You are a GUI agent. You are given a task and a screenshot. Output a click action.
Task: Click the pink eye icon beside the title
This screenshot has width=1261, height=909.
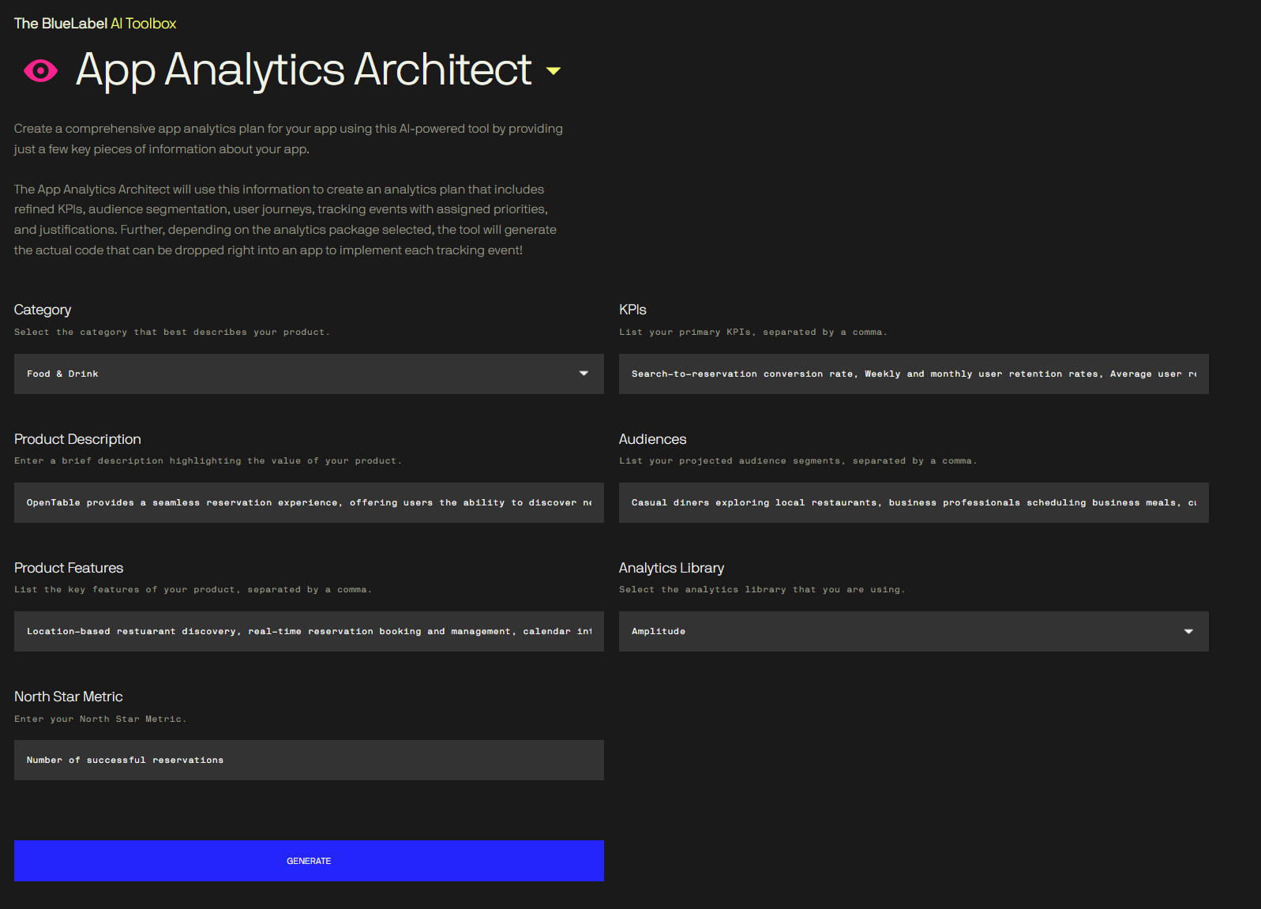pos(41,71)
